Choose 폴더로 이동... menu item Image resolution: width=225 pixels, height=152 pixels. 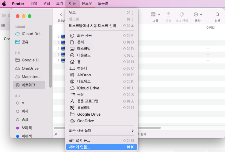[102, 141]
